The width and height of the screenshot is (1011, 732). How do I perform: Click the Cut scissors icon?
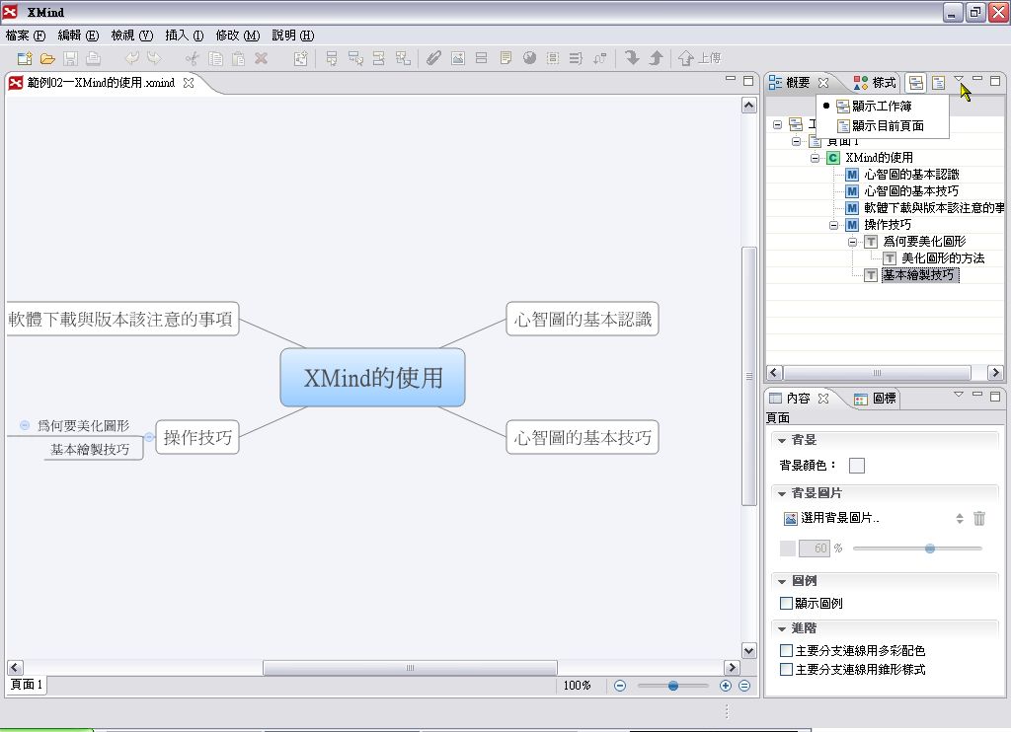coord(193,58)
